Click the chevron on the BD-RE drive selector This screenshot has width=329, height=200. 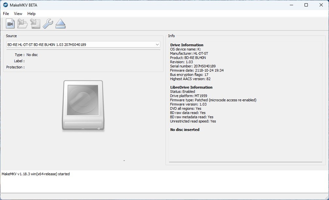157,44
